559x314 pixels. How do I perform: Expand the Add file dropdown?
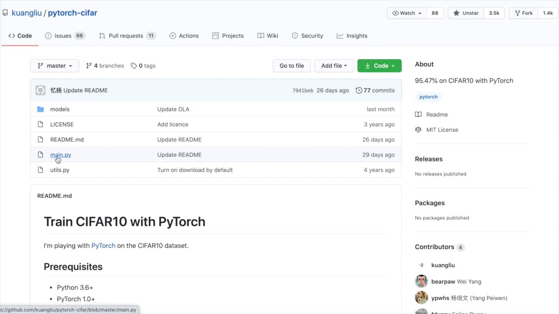[x=334, y=66]
